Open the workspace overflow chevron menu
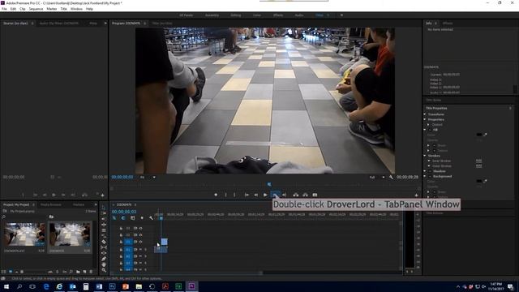The image size is (519, 292). click(x=341, y=15)
